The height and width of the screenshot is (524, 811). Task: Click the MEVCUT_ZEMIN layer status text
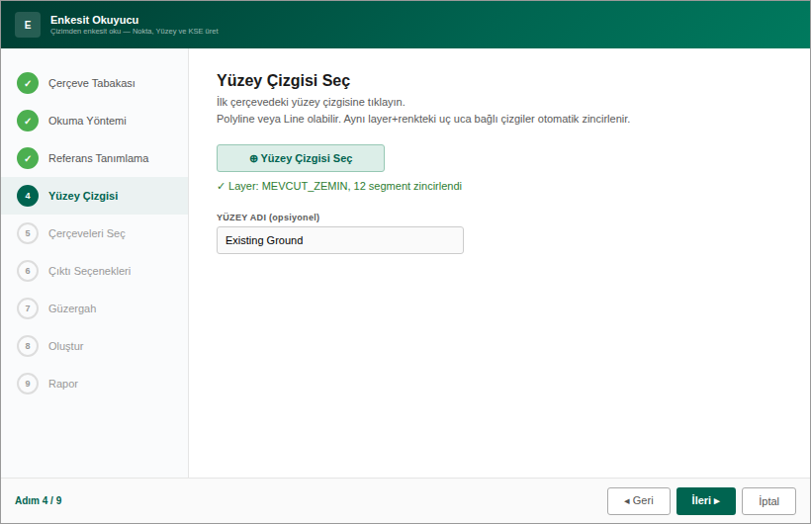[x=339, y=186]
